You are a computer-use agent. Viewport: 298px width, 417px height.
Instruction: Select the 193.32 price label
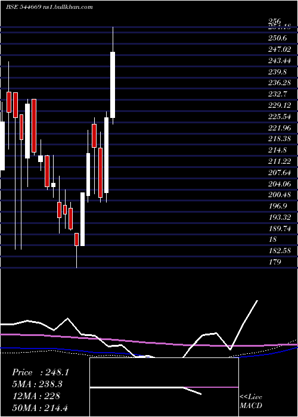click(280, 217)
